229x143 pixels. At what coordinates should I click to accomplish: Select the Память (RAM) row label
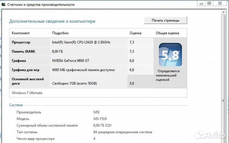[x=23, y=51]
